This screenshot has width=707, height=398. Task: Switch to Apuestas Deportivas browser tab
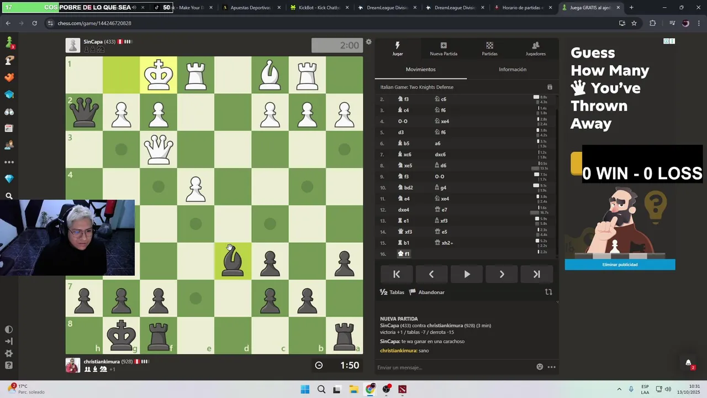click(251, 8)
